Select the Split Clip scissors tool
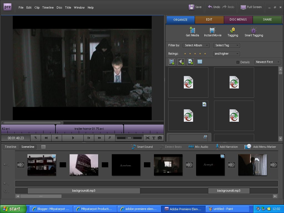 click(148, 138)
